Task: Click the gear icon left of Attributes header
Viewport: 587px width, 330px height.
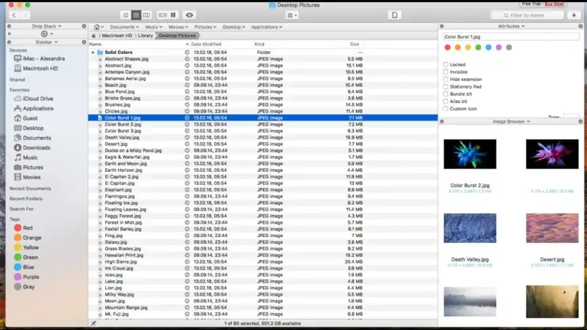Action: coord(442,26)
